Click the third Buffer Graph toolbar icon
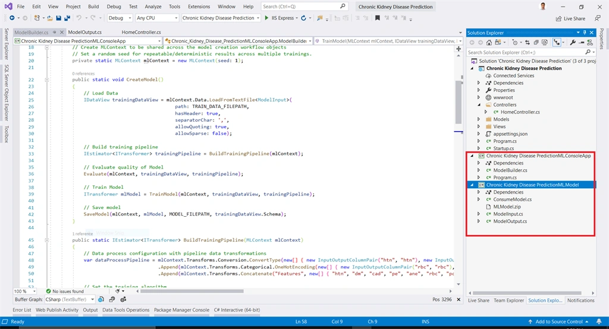Screen dimensions: 609x329 click(x=123, y=299)
